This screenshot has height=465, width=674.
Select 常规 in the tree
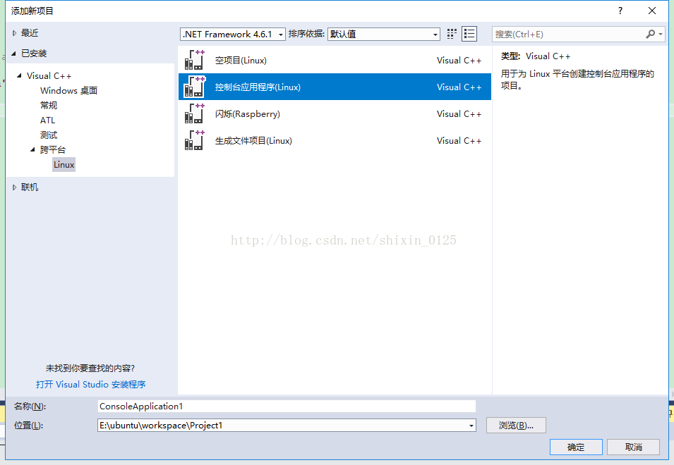[49, 105]
